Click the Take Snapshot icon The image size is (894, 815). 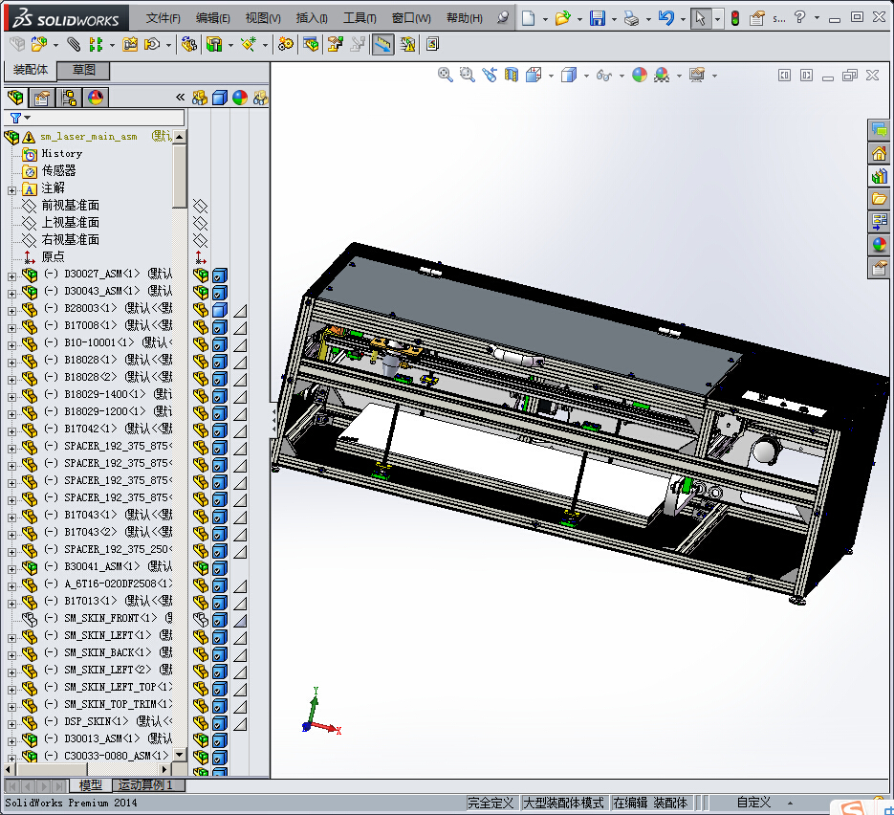click(433, 44)
